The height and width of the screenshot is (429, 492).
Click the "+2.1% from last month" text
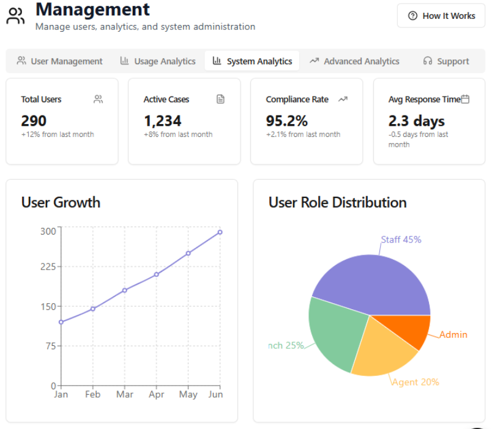click(303, 134)
